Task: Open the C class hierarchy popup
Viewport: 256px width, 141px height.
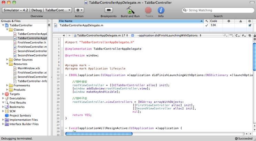Action: (237, 35)
